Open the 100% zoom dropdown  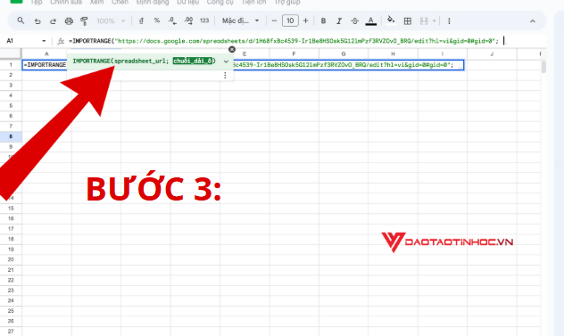pyautogui.click(x=111, y=21)
